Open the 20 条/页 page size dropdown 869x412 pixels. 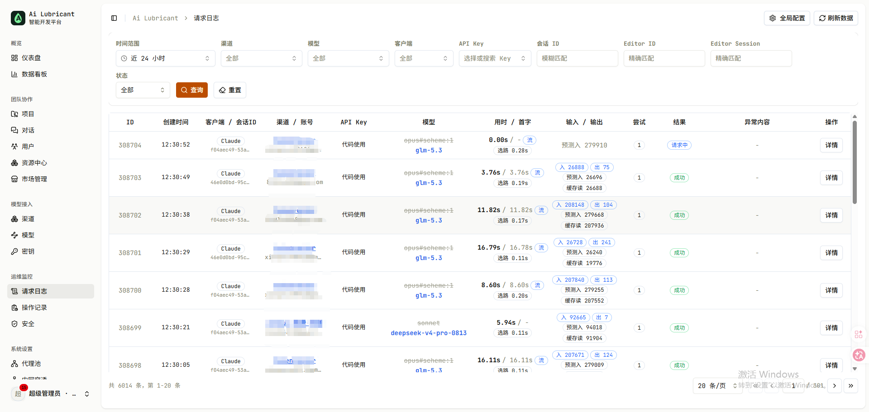(717, 386)
